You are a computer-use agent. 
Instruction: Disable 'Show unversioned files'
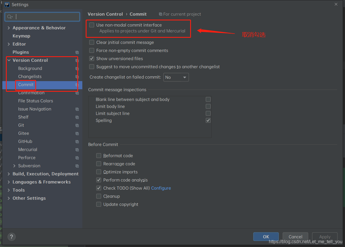point(92,58)
